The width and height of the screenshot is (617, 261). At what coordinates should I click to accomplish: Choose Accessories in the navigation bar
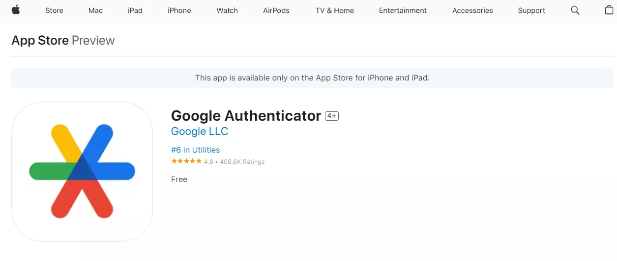[x=472, y=10]
